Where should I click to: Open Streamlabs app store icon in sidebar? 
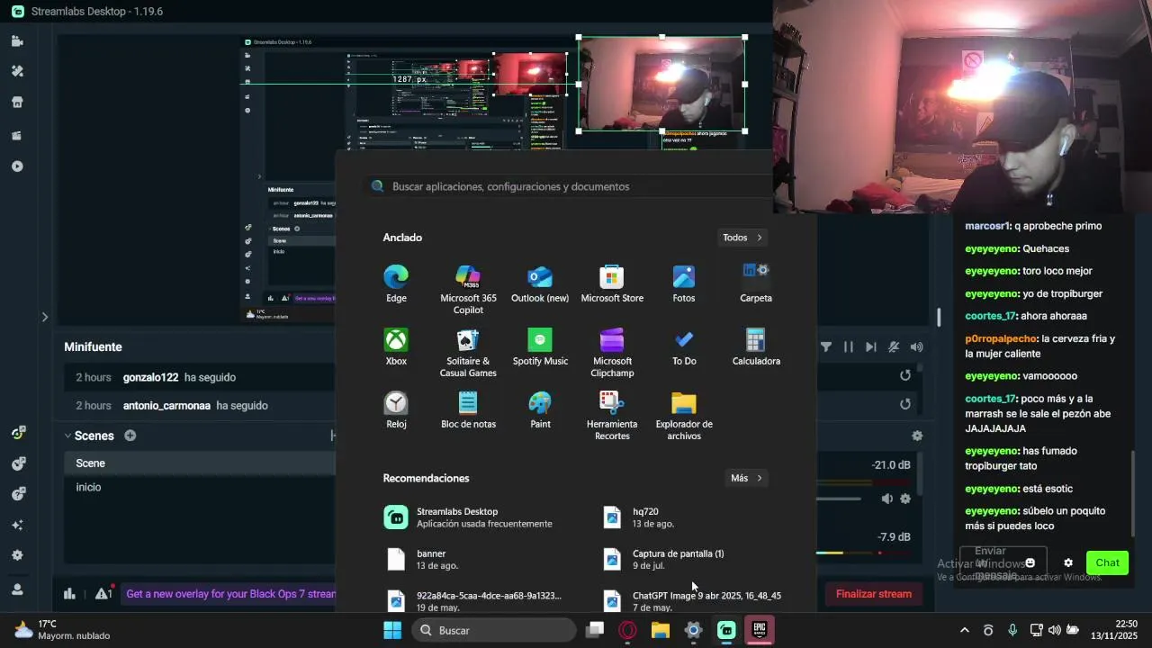point(17,103)
